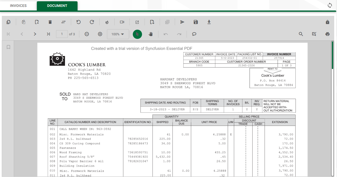Click packing list number 254332-01
The image size is (337, 177).
click(x=249, y=58)
